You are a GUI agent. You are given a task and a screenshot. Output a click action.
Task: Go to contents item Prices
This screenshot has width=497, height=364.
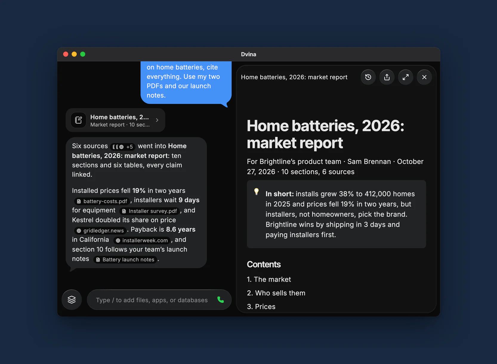pyautogui.click(x=261, y=307)
